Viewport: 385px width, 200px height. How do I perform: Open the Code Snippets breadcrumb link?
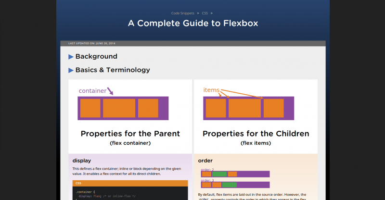(183, 13)
